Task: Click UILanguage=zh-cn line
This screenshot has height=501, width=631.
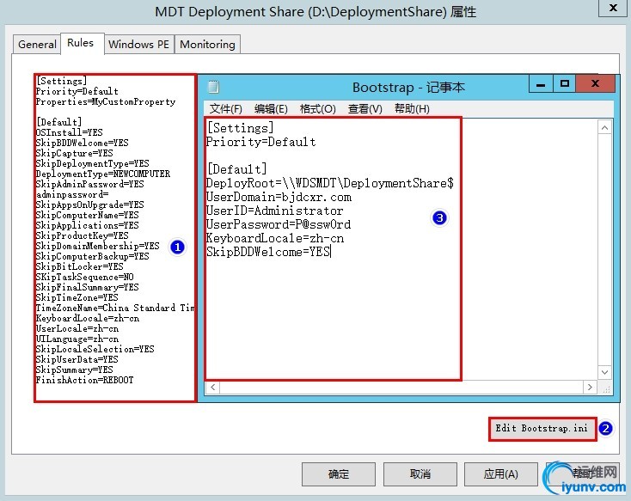Action: (x=77, y=339)
